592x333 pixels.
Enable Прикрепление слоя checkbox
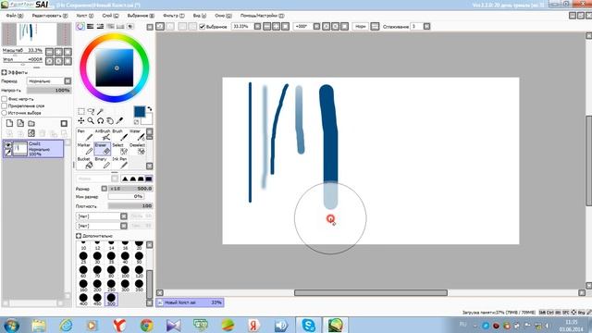click(x=4, y=105)
